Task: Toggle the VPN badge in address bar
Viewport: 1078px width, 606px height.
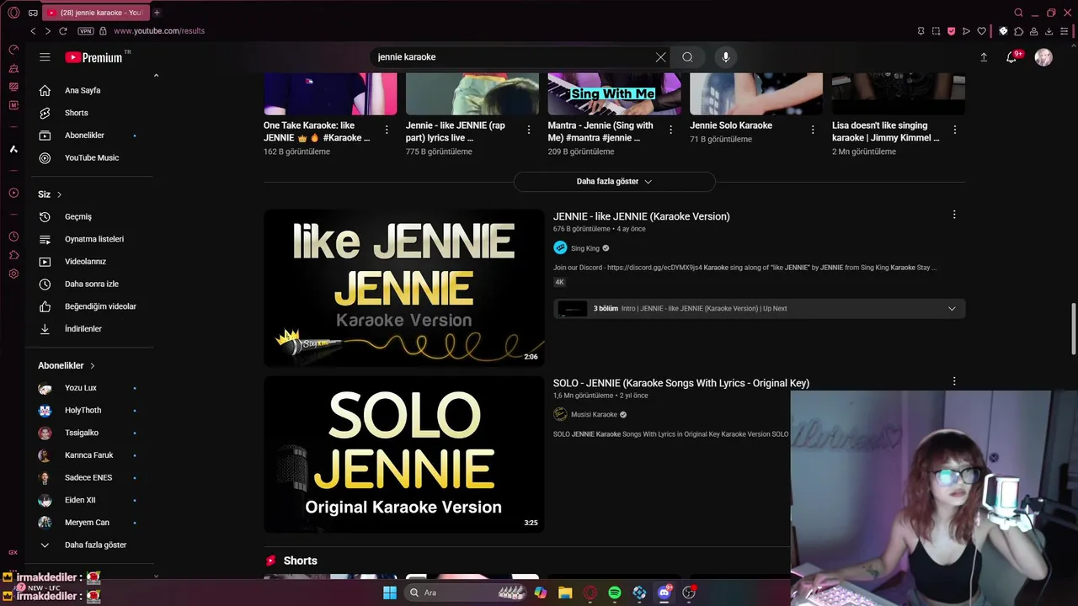Action: click(86, 31)
